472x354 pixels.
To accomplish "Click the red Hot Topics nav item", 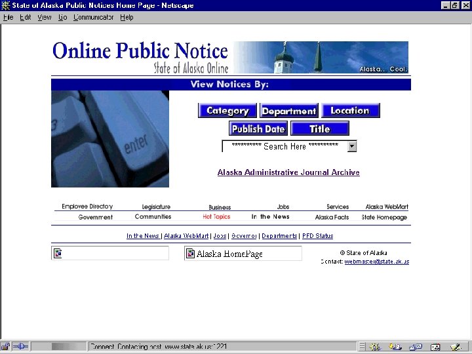I will coord(216,217).
